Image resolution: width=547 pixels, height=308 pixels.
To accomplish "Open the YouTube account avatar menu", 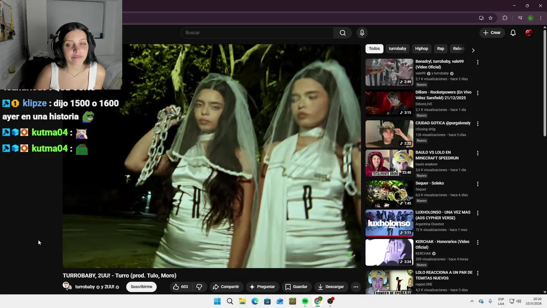I will coord(529,33).
